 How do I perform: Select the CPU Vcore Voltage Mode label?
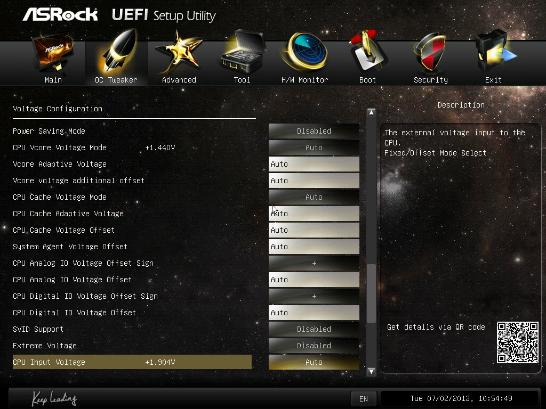point(60,148)
